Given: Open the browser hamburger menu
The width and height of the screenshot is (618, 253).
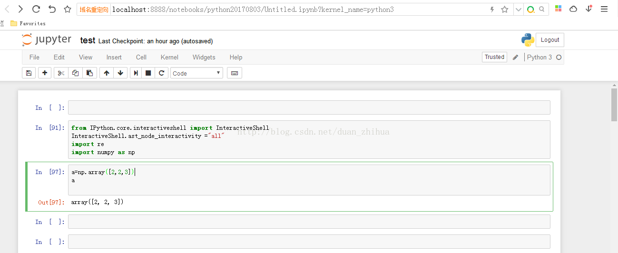Looking at the screenshot, I should pyautogui.click(x=604, y=9).
